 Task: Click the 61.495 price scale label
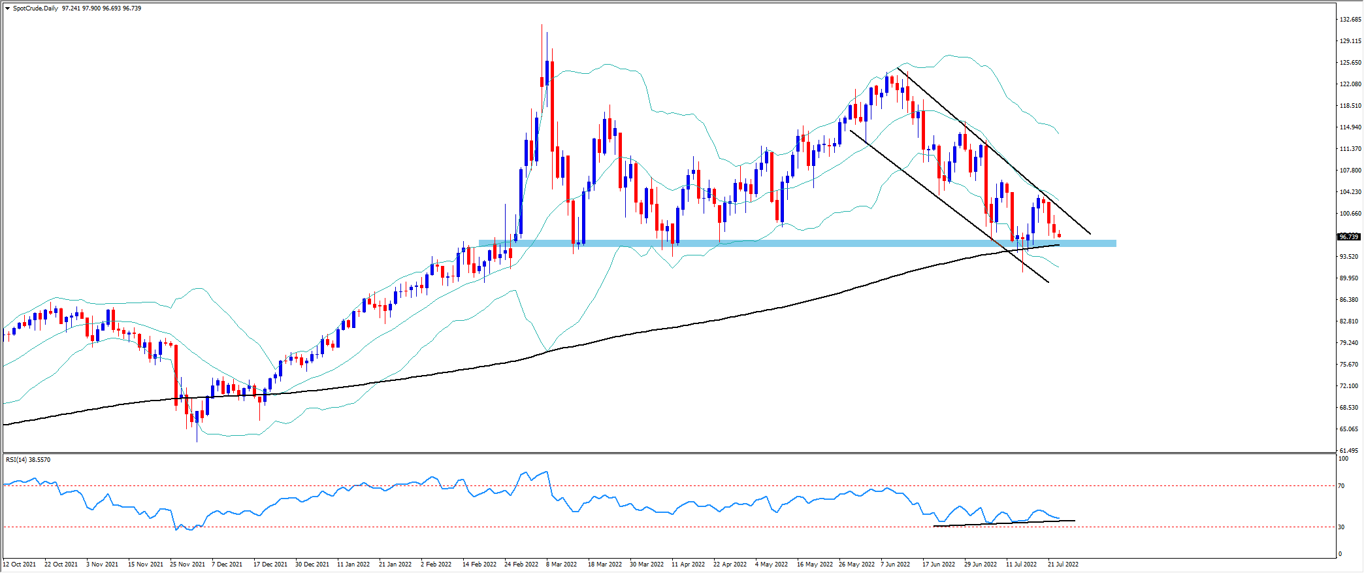pos(1350,451)
